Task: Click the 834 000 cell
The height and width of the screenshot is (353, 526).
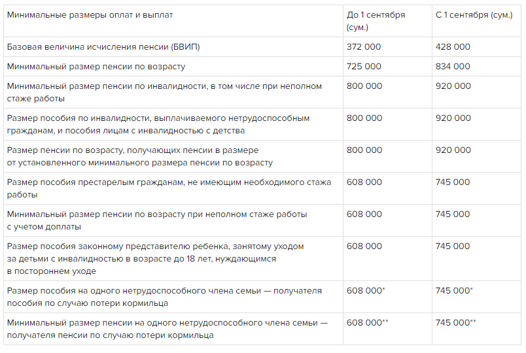Action: point(453,67)
